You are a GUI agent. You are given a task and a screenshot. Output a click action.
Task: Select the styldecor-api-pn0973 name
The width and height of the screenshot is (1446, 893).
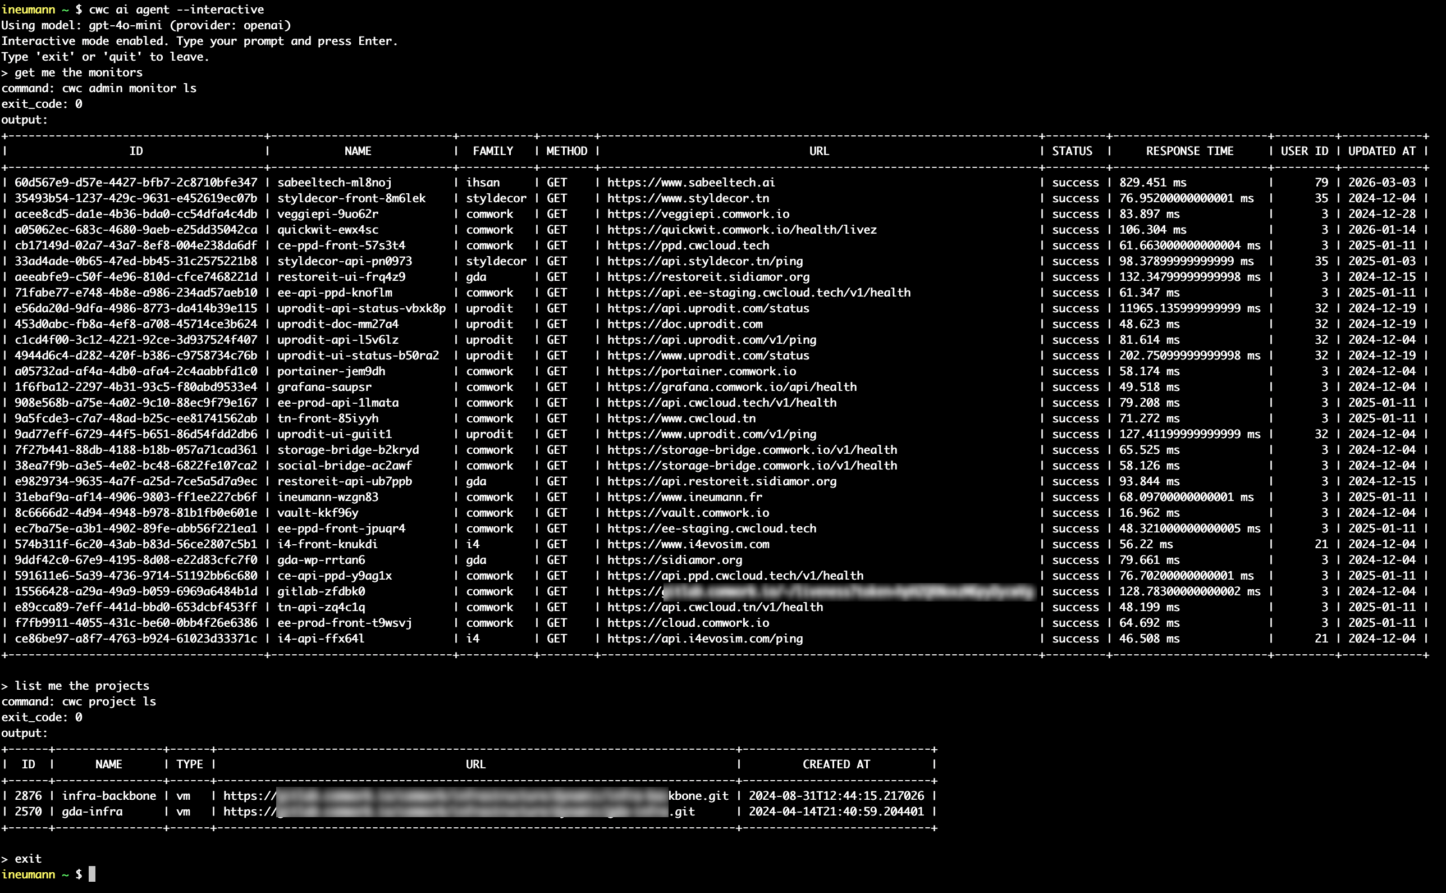[x=345, y=261]
